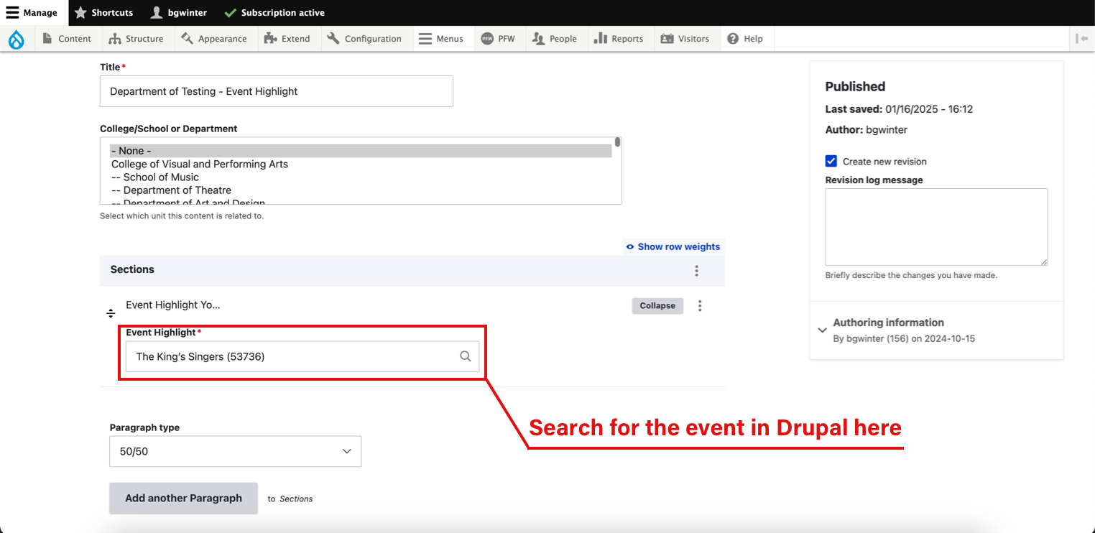Select the School of Music option

pyautogui.click(x=361, y=177)
